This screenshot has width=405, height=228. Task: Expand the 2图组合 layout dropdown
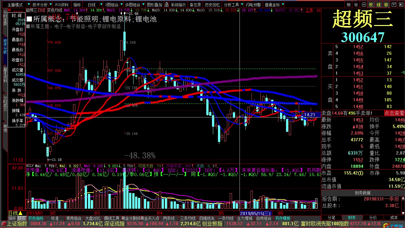[114, 5]
